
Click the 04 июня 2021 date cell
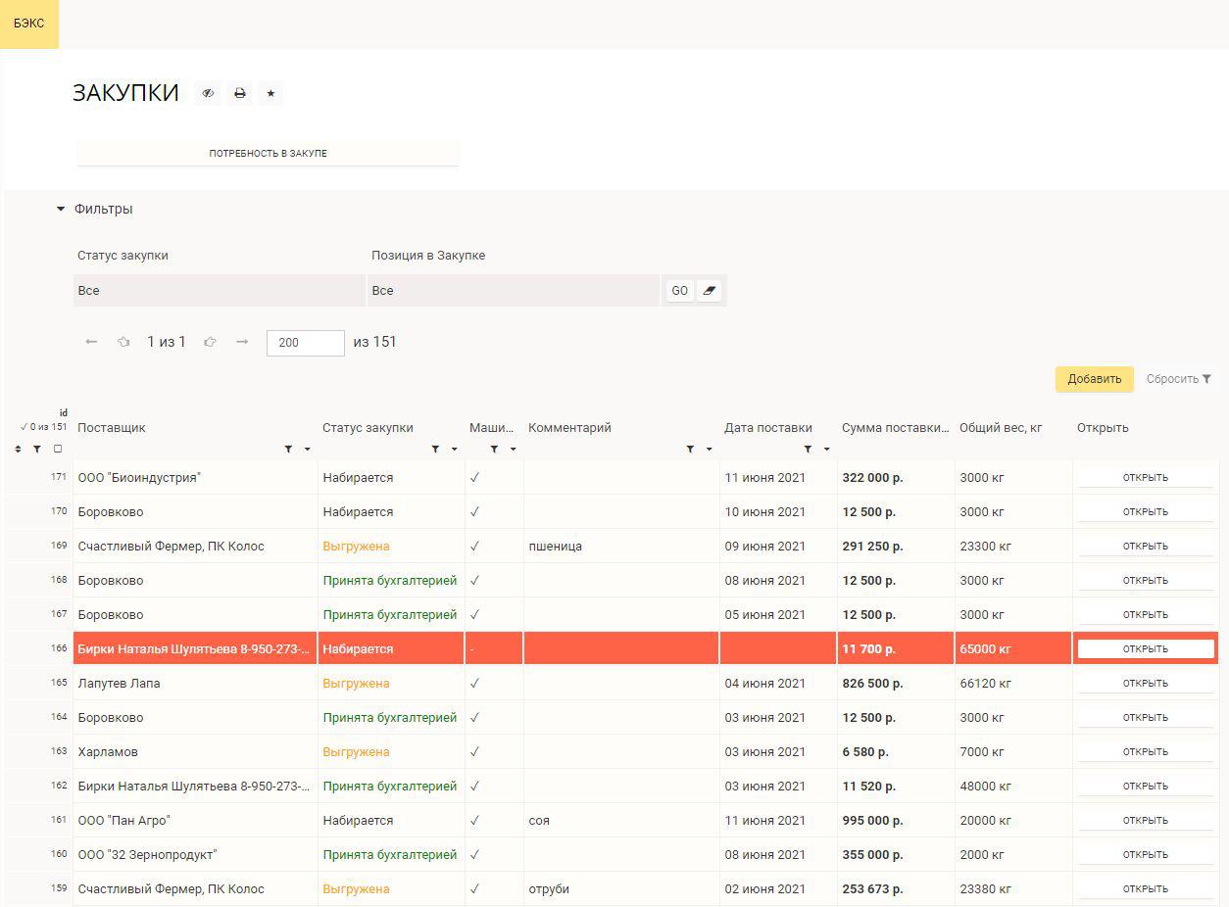(778, 684)
